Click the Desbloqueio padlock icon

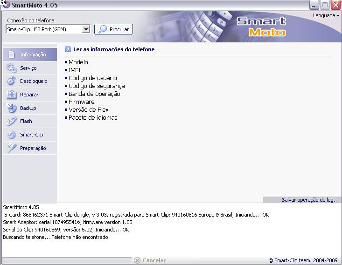pos(11,81)
